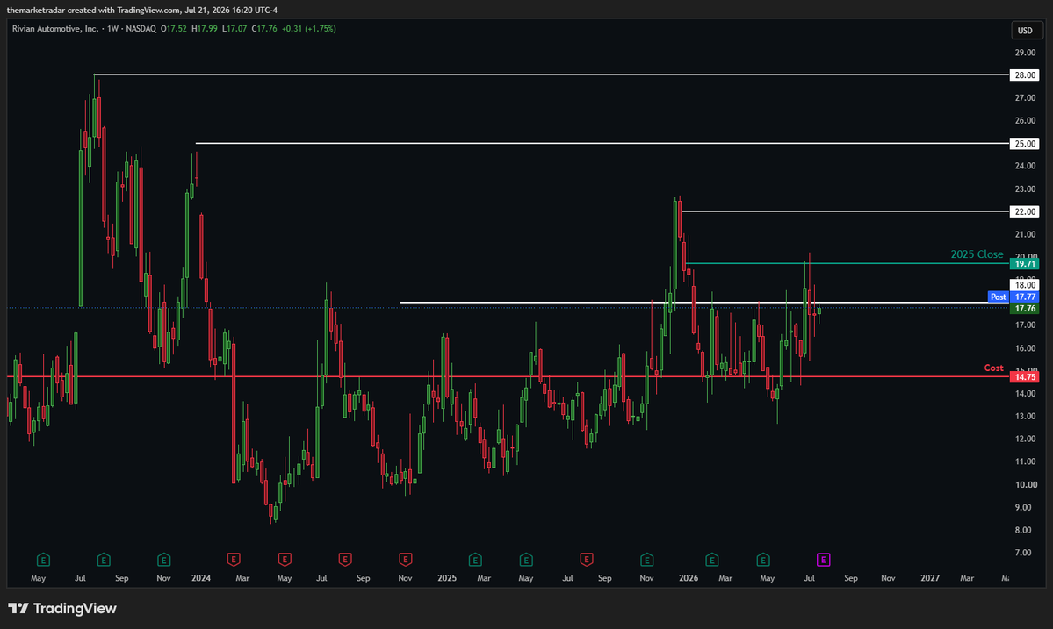
Task: Click the 2025 label on the time axis
Action: (447, 578)
